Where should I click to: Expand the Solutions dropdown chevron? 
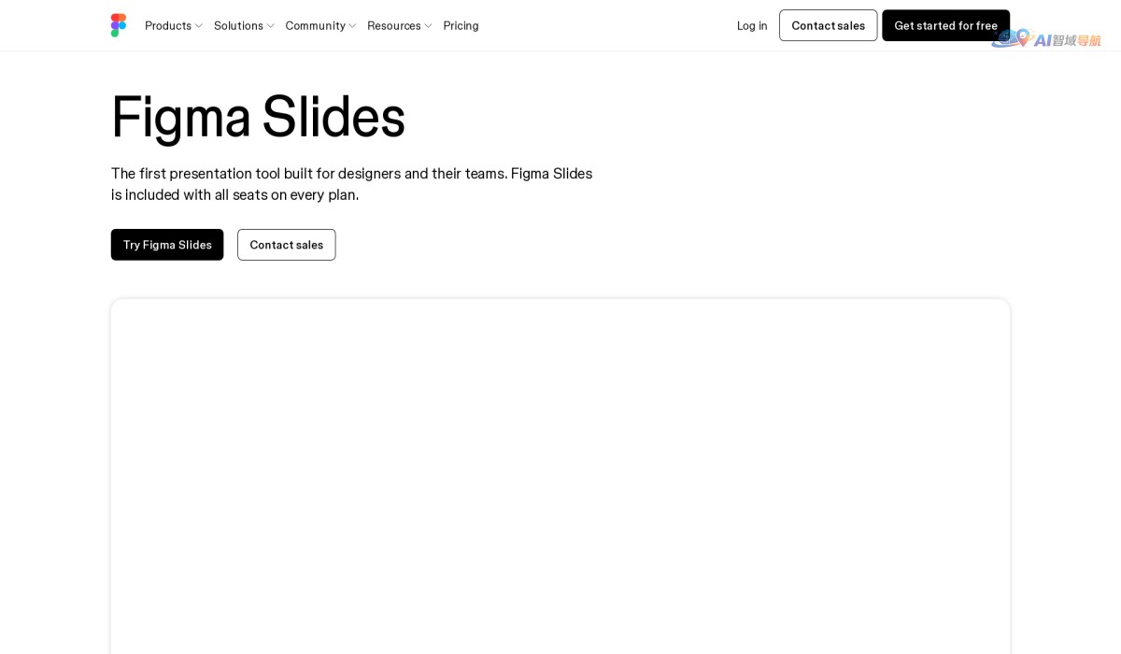(271, 26)
